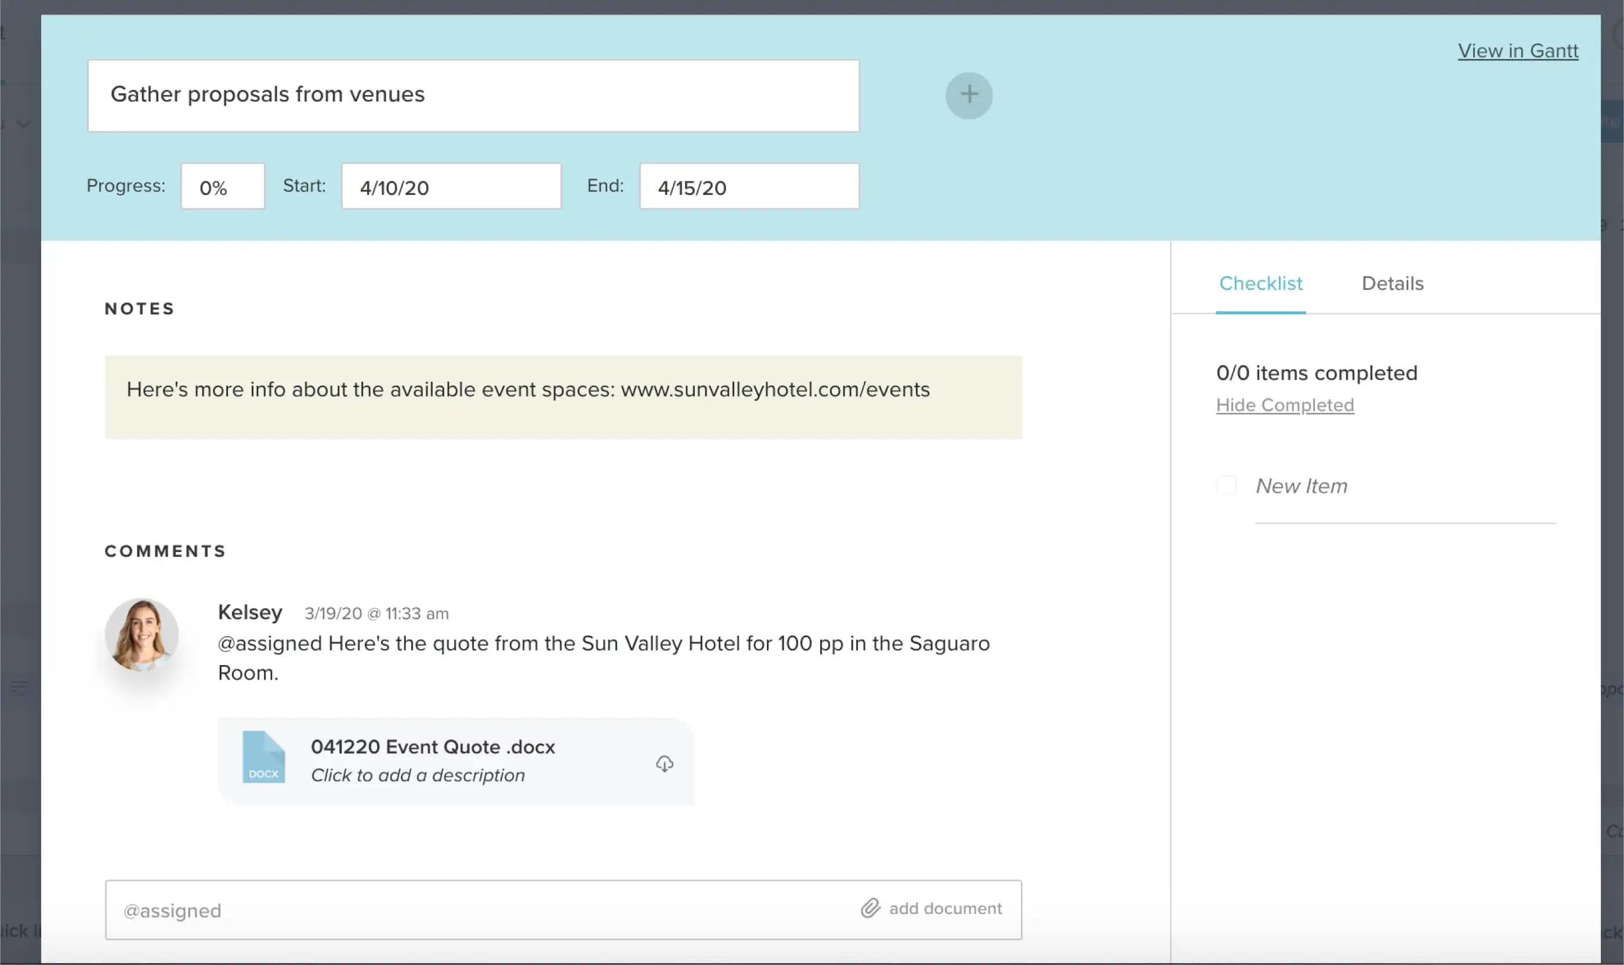The height and width of the screenshot is (965, 1624).
Task: Open View in Gantt link
Action: click(1517, 50)
